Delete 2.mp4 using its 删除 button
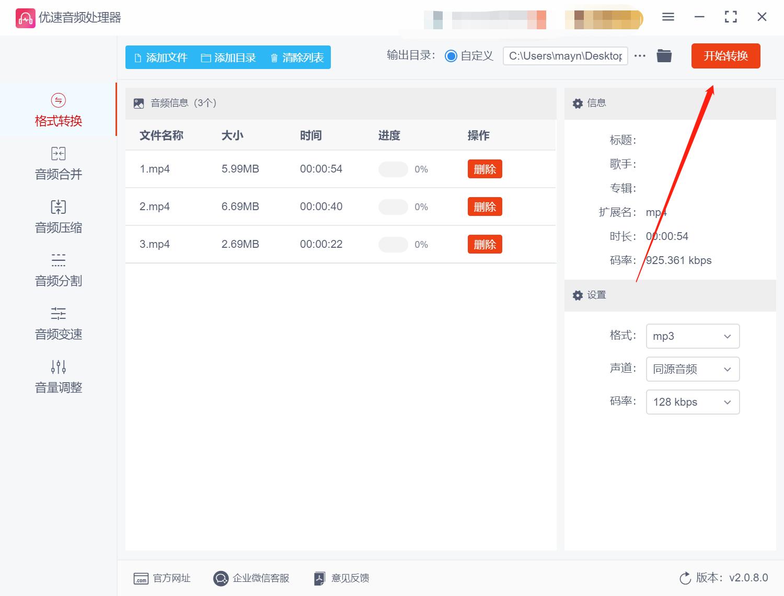 tap(485, 207)
